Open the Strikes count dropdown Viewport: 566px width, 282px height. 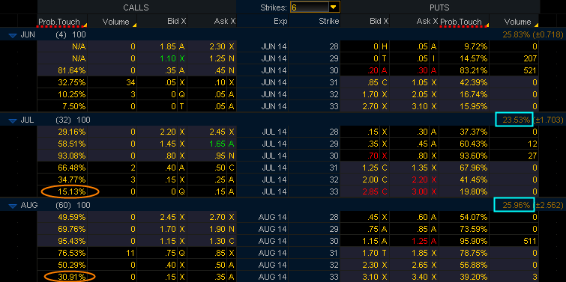coord(334,7)
